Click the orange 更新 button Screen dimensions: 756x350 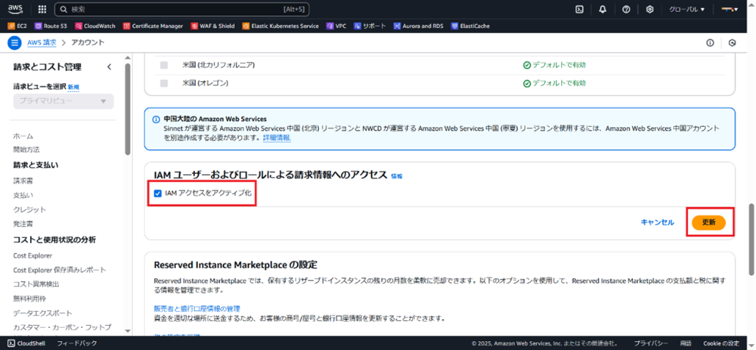[708, 222]
